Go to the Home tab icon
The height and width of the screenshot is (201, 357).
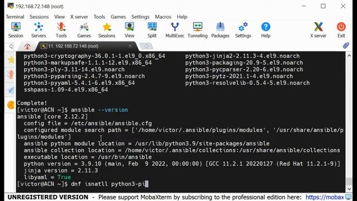pyautogui.click(x=27, y=46)
